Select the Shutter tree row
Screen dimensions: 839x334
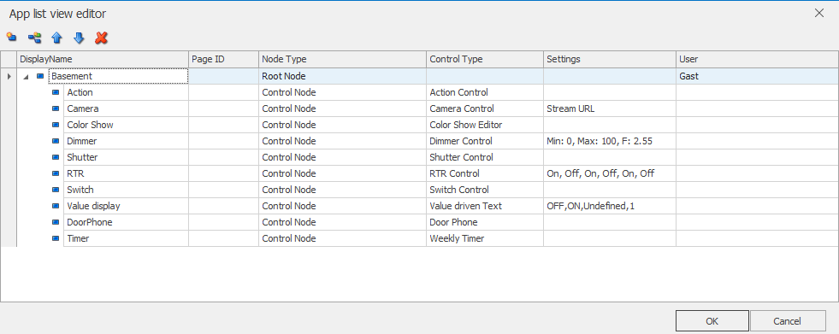coord(126,157)
